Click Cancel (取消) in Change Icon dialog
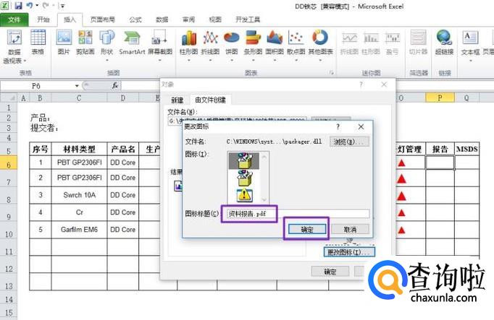 point(350,229)
